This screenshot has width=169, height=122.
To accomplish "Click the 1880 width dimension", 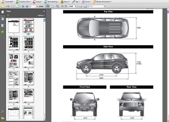I will (139, 28).
